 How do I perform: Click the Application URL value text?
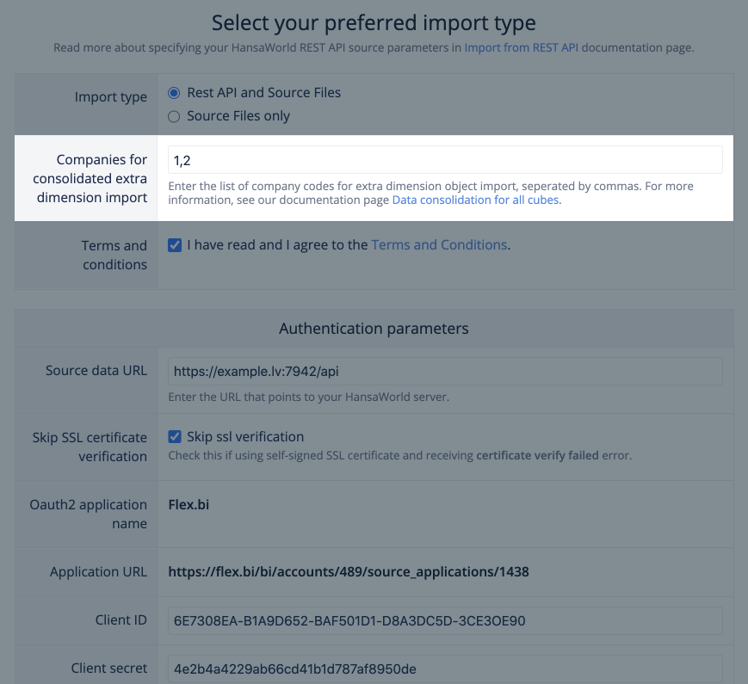click(x=348, y=572)
